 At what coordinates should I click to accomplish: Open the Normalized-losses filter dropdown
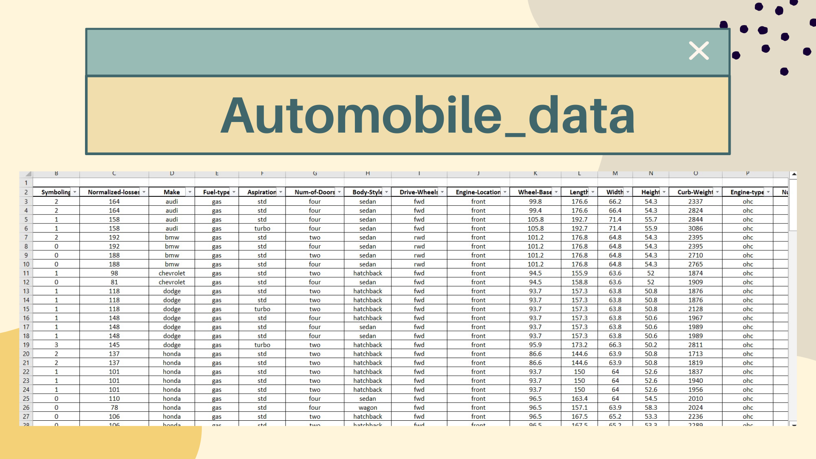(x=144, y=192)
